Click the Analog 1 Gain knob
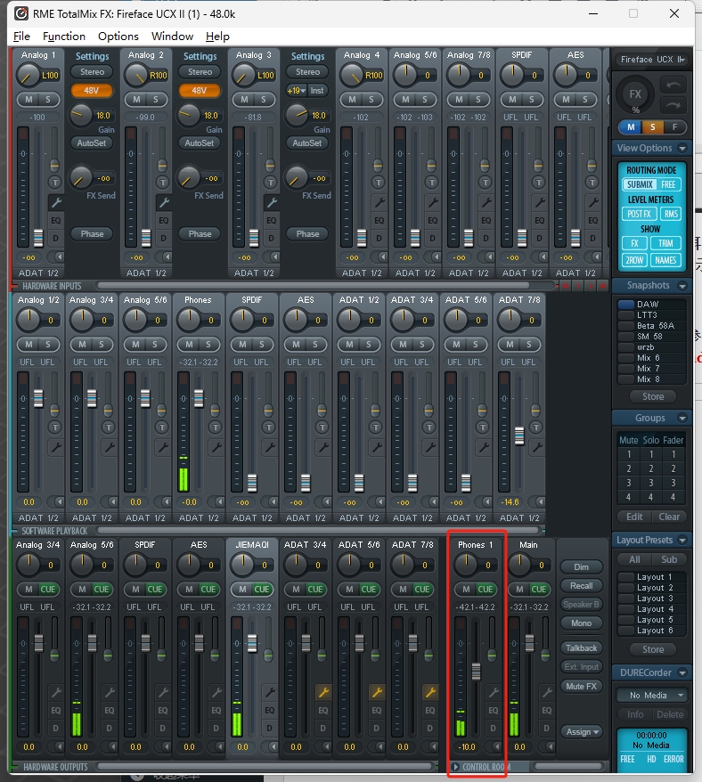This screenshot has height=782, width=702. coord(80,115)
